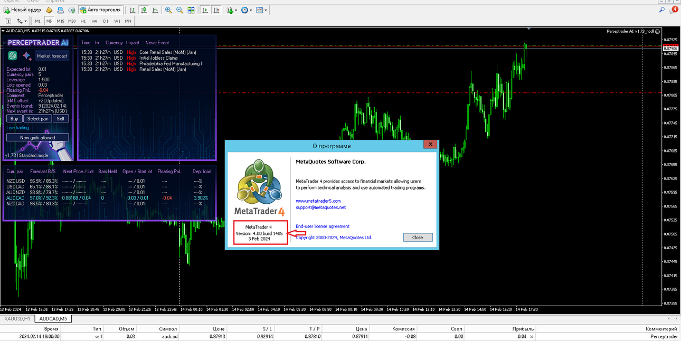Open the www.metatrader5.com link
This screenshot has width=681, height=341.
coord(318,201)
